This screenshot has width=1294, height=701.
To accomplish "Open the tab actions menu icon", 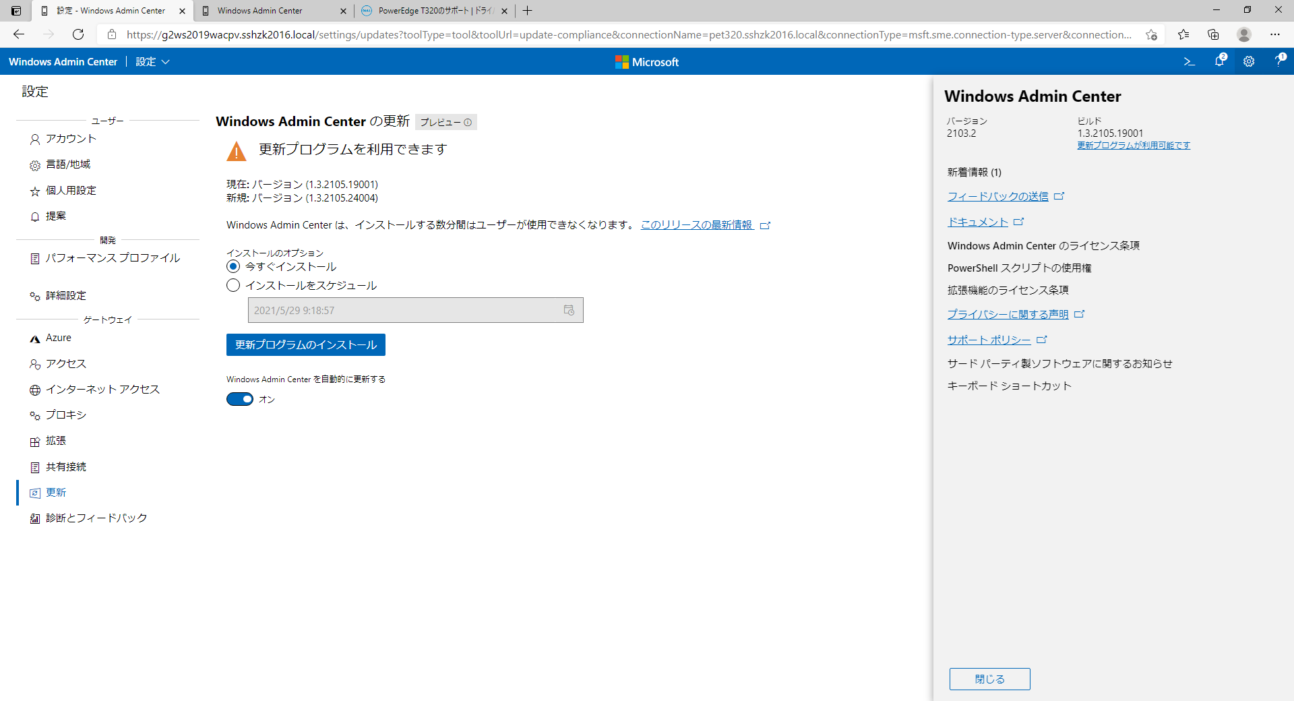I will coord(16,11).
